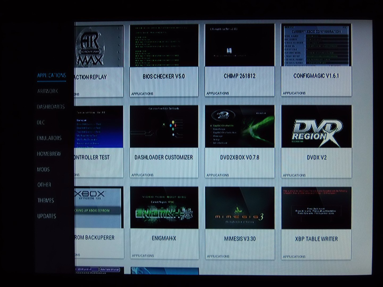
Task: Select the Mimesis 3 logo thumbnail
Action: [240, 208]
